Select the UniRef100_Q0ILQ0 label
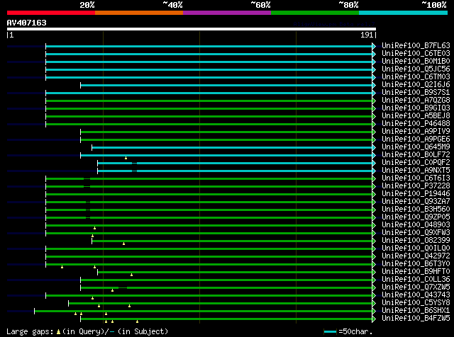454x337 pixels. (x=416, y=249)
